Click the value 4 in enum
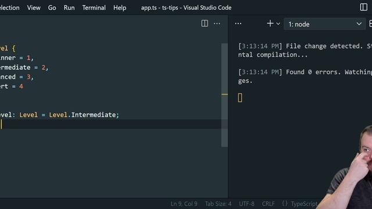This screenshot has width=372, height=209. click(x=21, y=87)
